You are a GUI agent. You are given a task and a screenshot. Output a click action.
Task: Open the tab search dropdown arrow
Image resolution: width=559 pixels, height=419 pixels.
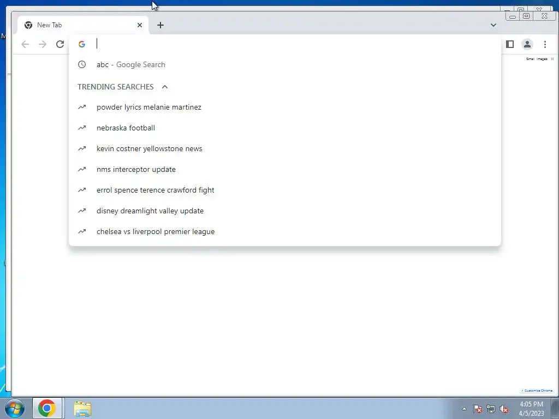click(493, 25)
